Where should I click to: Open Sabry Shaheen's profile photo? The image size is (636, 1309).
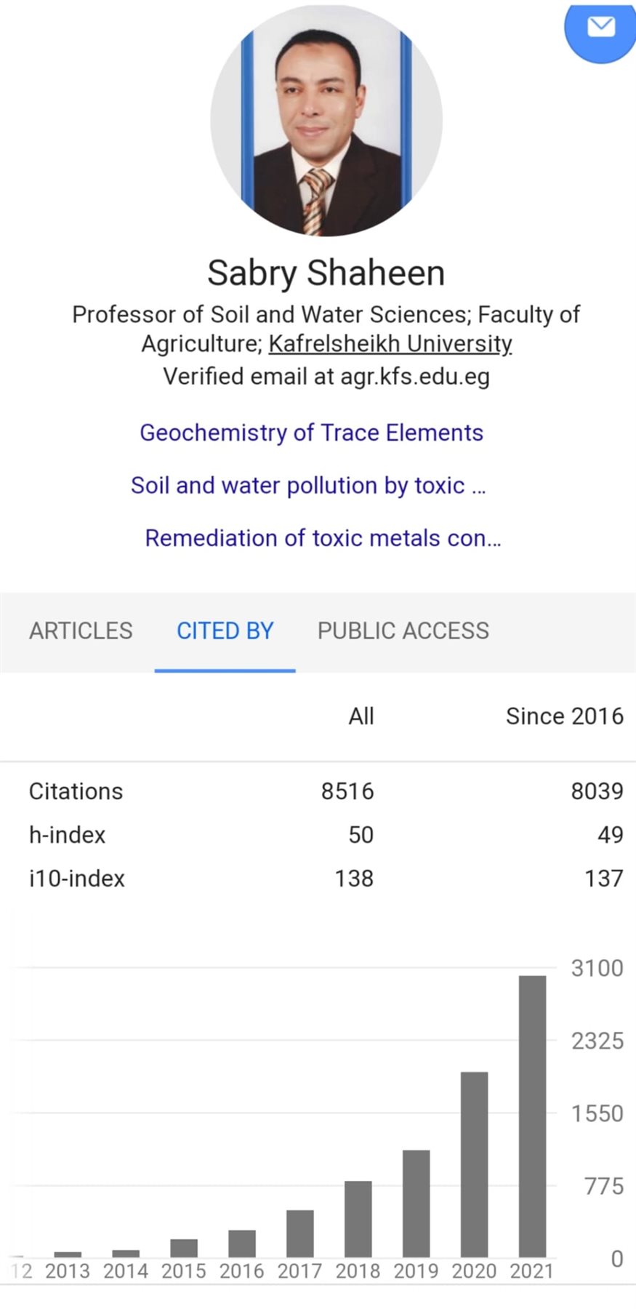(x=326, y=121)
